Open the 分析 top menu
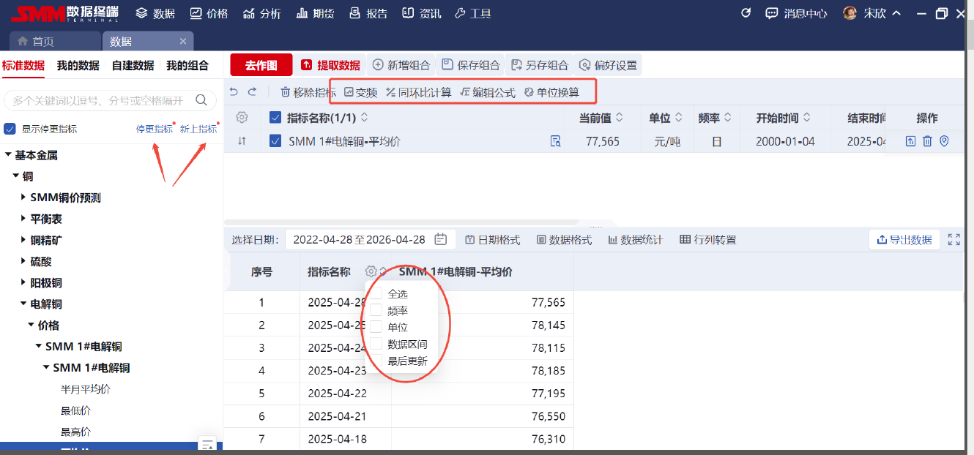 [x=261, y=13]
